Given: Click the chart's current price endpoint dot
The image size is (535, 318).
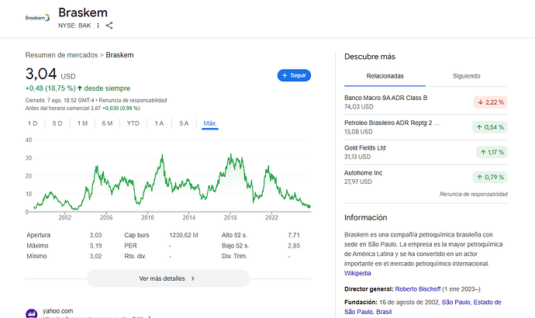Looking at the screenshot, I should point(309,206).
